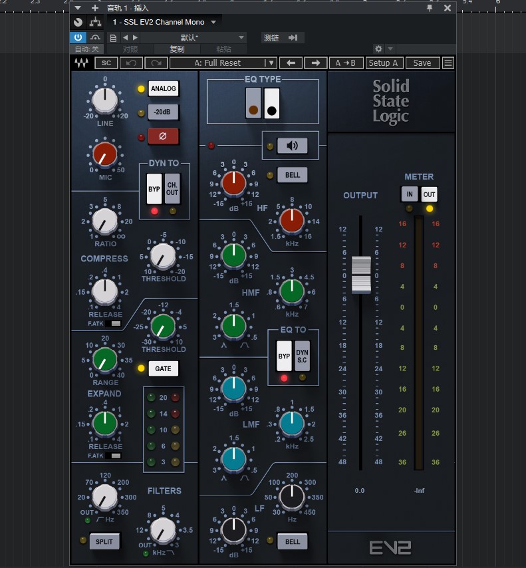This screenshot has height=568, width=526.
Task: Expand the A: Full Reset preset menu arrow
Action: point(271,63)
